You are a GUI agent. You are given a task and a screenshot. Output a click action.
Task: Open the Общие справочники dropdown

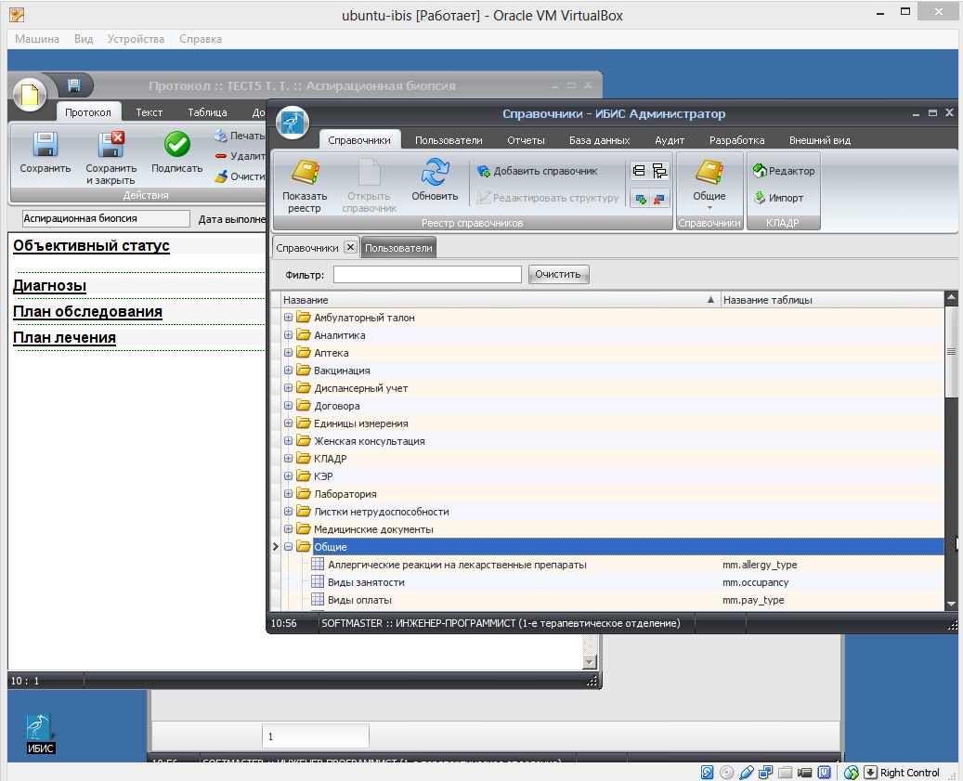[x=709, y=180]
